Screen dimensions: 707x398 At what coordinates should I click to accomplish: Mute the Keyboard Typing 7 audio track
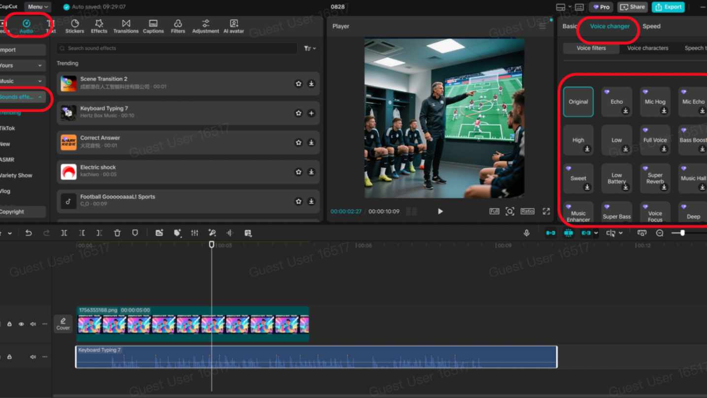(33, 357)
